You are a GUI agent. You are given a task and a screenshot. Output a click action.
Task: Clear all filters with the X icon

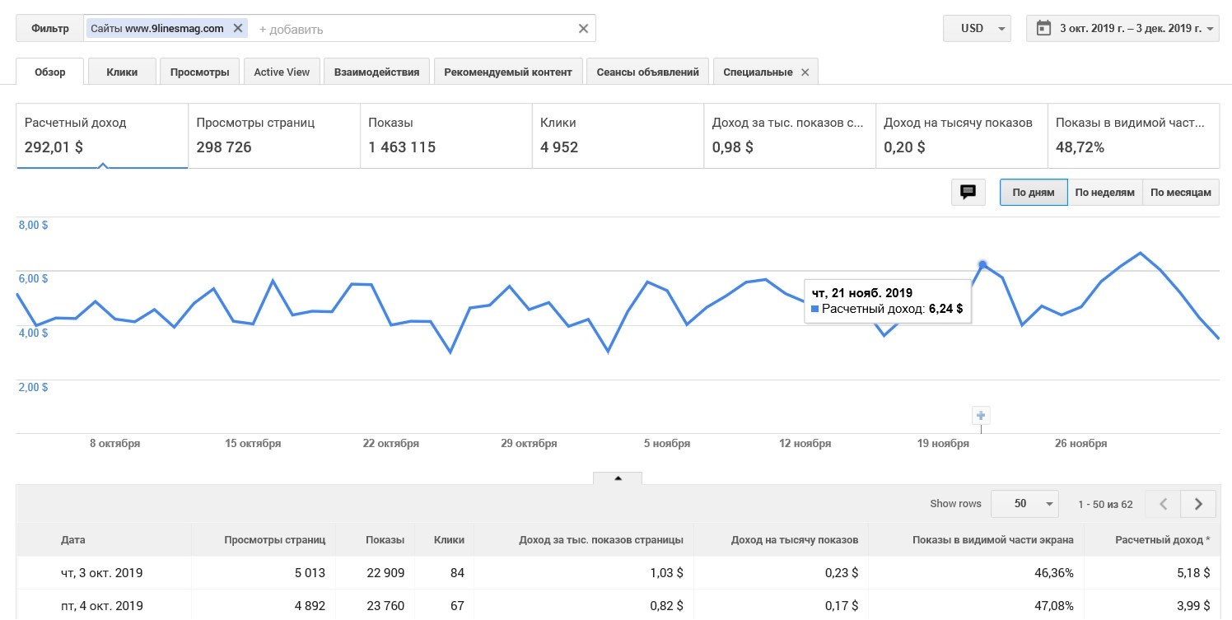click(583, 29)
